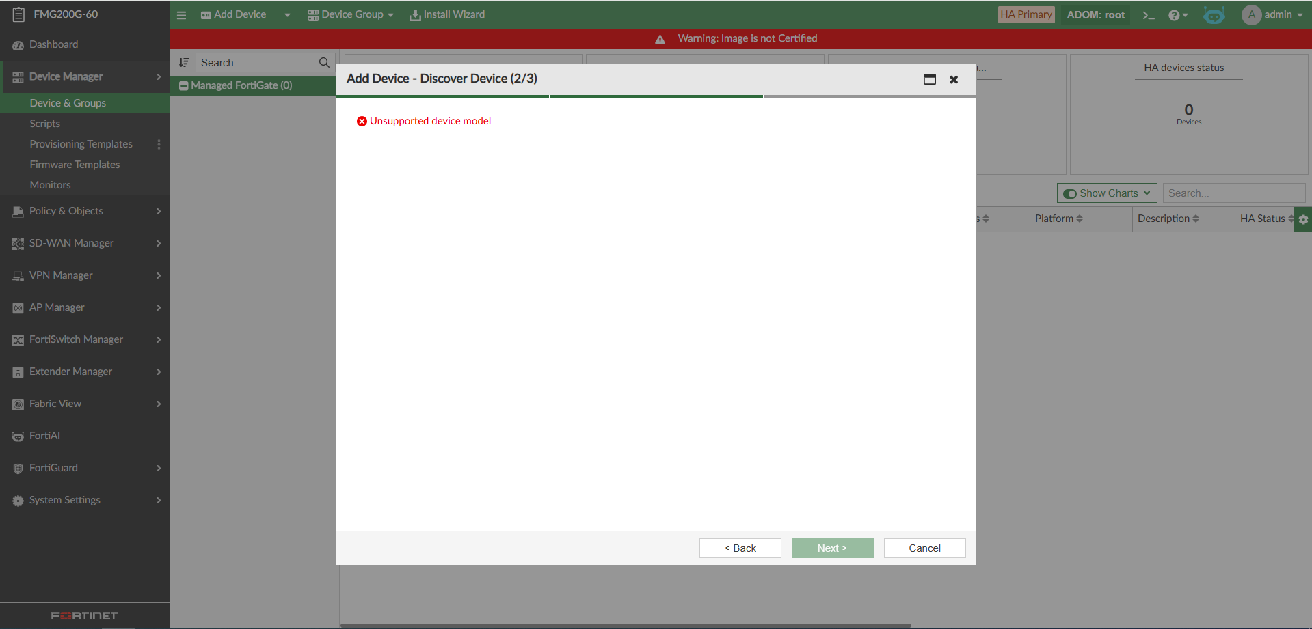Select FortiGuard in the sidebar
Image resolution: width=1312 pixels, height=629 pixels.
pyautogui.click(x=53, y=468)
